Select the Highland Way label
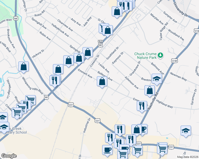The height and width of the screenshot is (159, 199). pos(164,104)
